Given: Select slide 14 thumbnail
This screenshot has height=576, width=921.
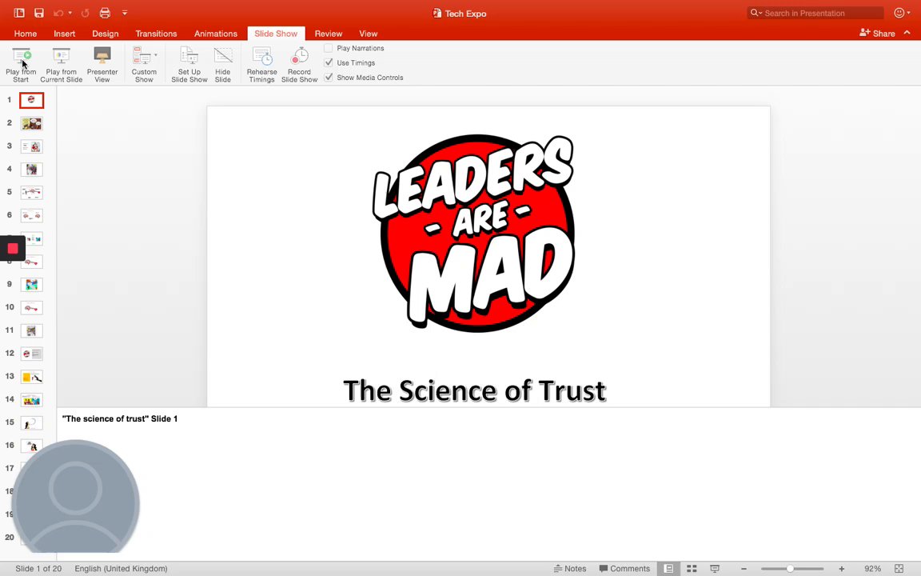Looking at the screenshot, I should (32, 400).
